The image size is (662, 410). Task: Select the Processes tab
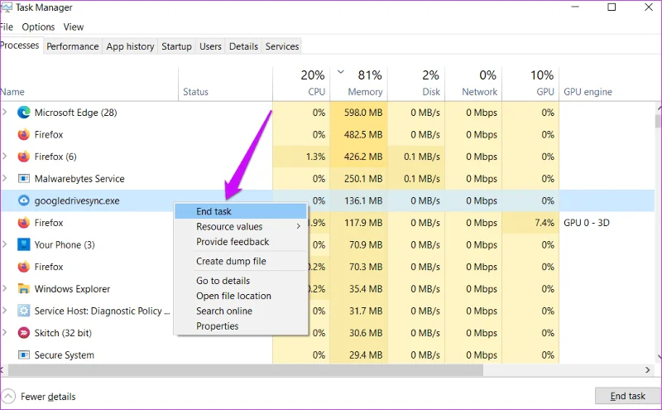point(20,46)
